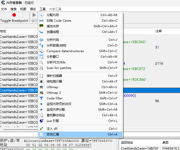Click the Compare data/structures icon

tap(41, 51)
